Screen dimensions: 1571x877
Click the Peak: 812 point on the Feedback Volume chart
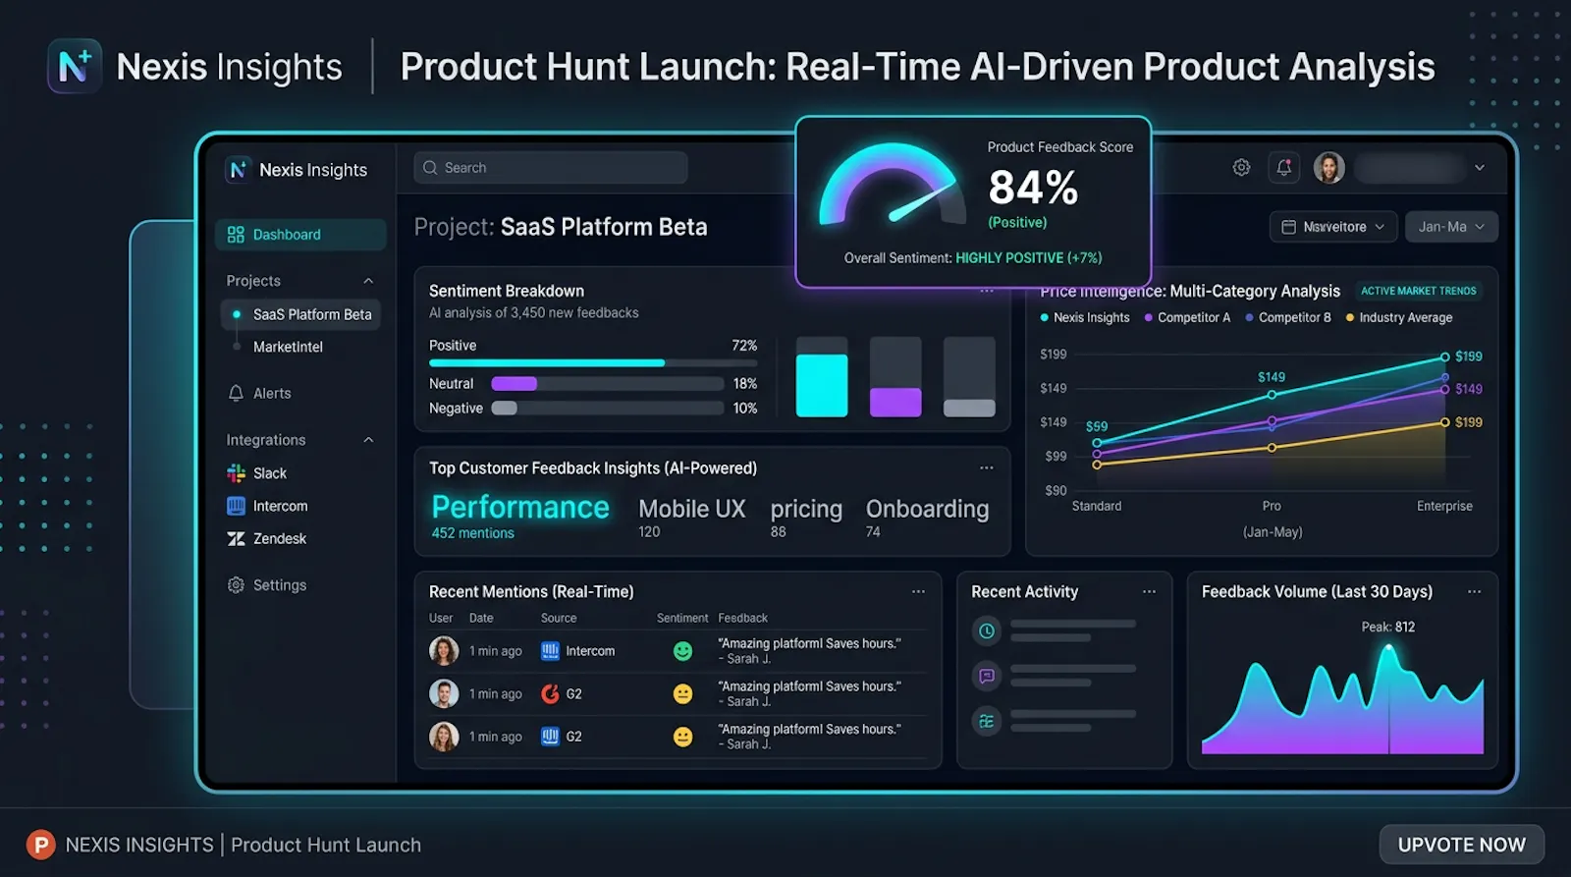1388,648
